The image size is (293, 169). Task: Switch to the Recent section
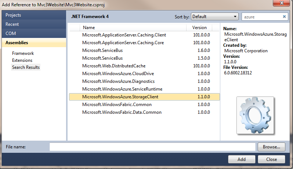[34, 24]
